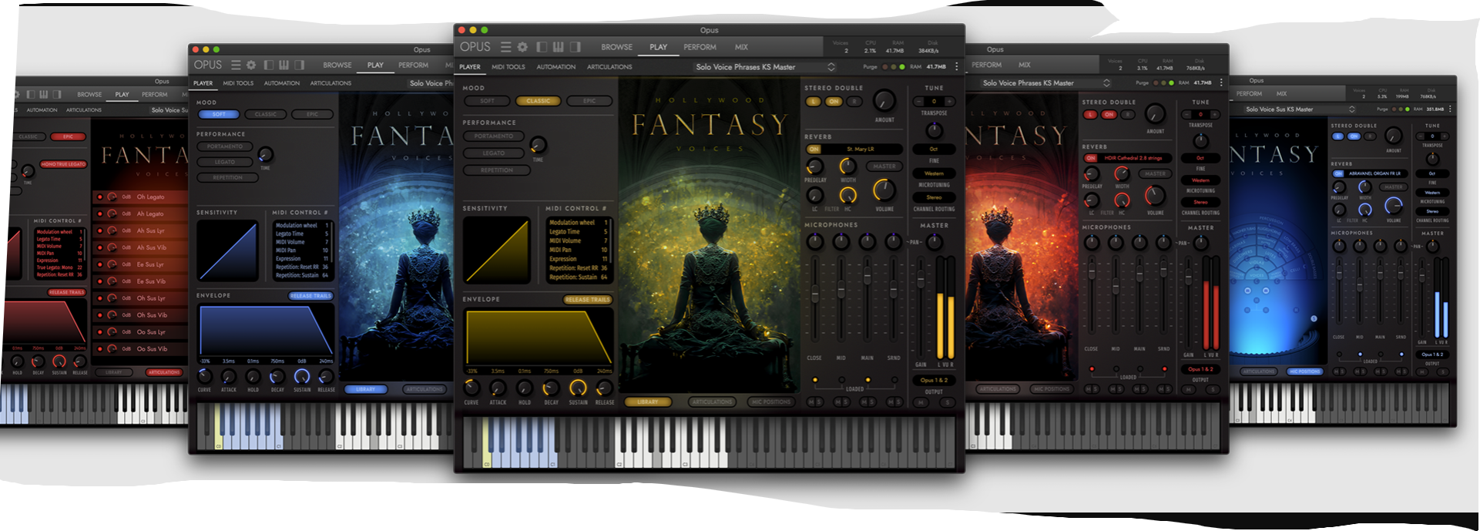Image resolution: width=1480 pixels, height=531 pixels.
Task: Open the Western microtuning dropdown in front window
Action: [x=934, y=173]
